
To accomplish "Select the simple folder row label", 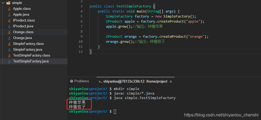I will point(17,3).
